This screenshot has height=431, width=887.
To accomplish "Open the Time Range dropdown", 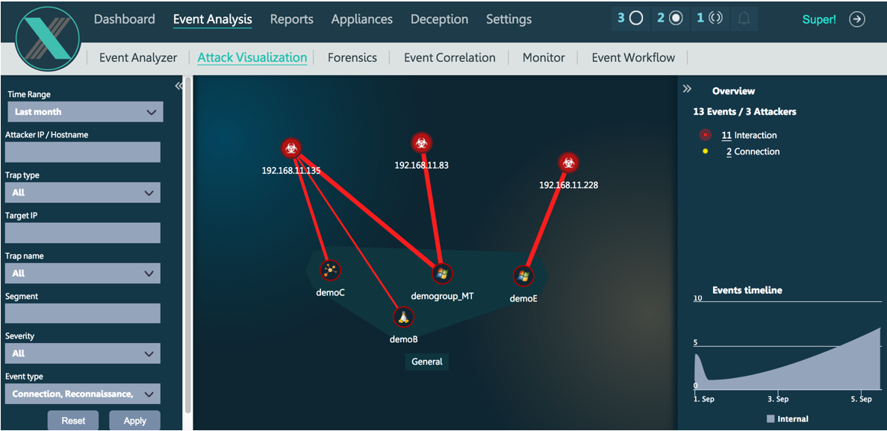I will tap(85, 112).
